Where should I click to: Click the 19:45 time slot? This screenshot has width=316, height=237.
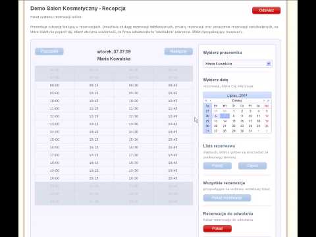tap(173, 171)
